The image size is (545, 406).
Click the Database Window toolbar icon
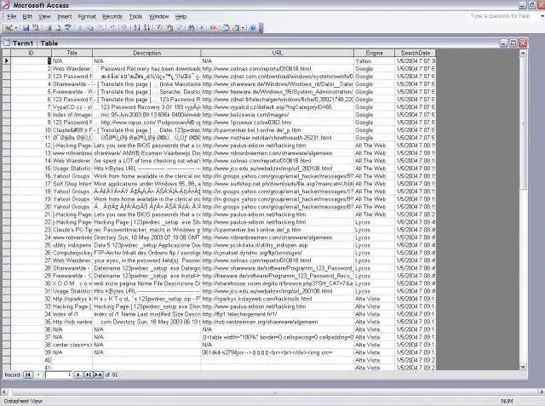pyautogui.click(x=226, y=28)
